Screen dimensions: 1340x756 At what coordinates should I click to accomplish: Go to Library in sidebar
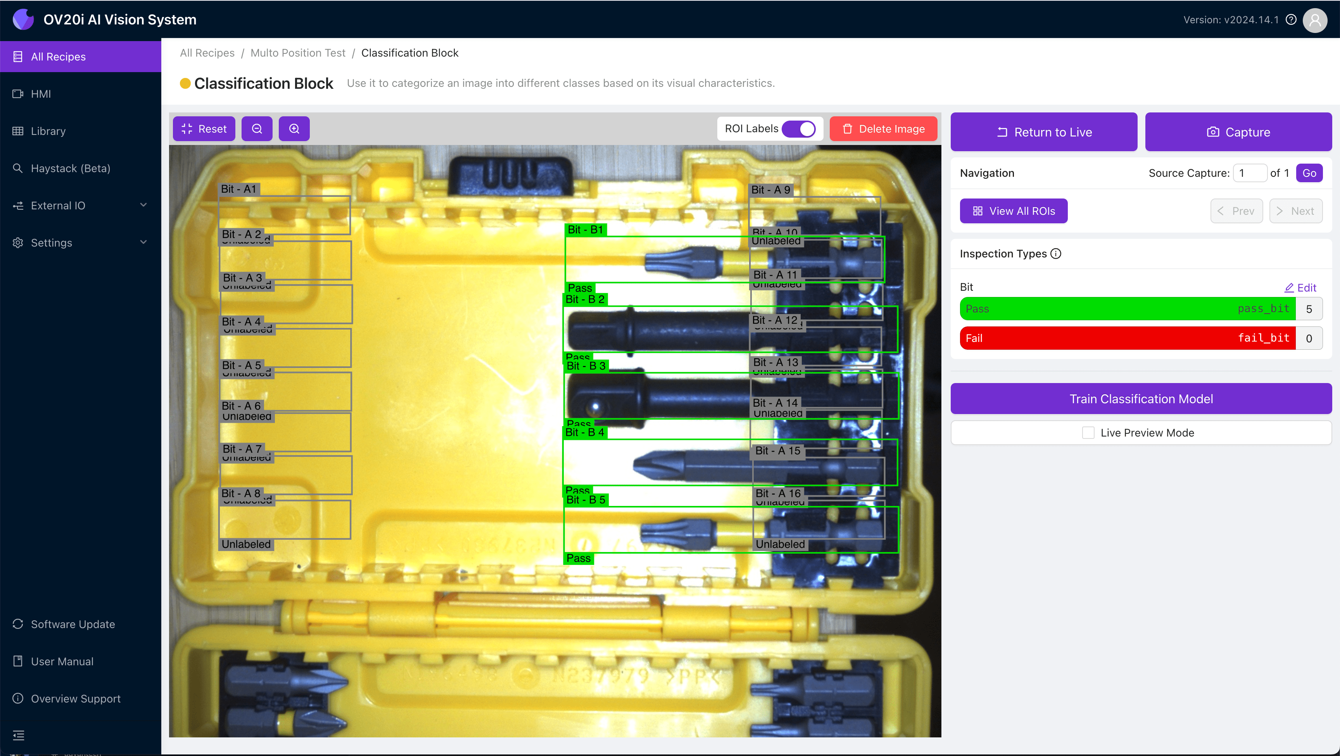[x=48, y=131]
